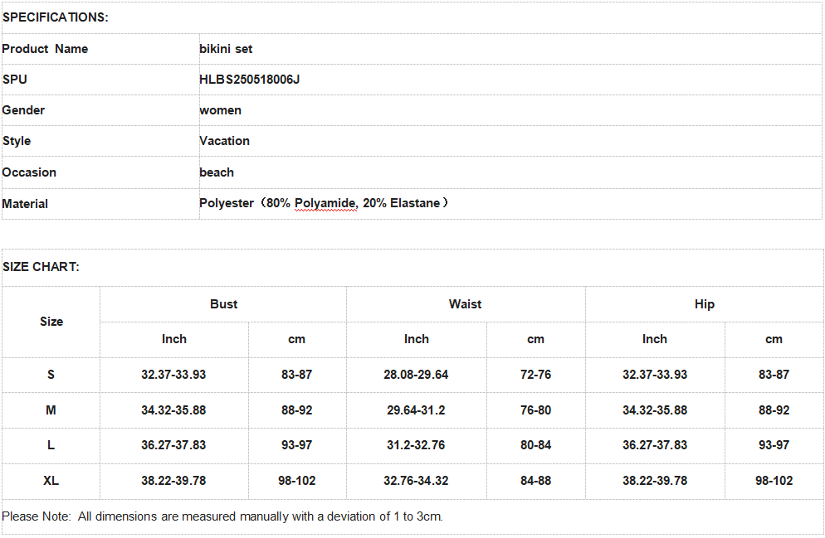Select M Waist inch value 29.64-31.2
The height and width of the screenshot is (538, 825).
[x=416, y=410]
